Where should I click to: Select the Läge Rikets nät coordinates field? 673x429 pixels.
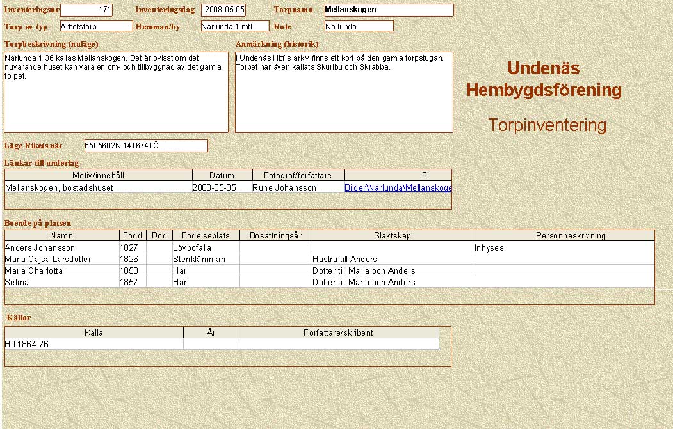pos(146,146)
